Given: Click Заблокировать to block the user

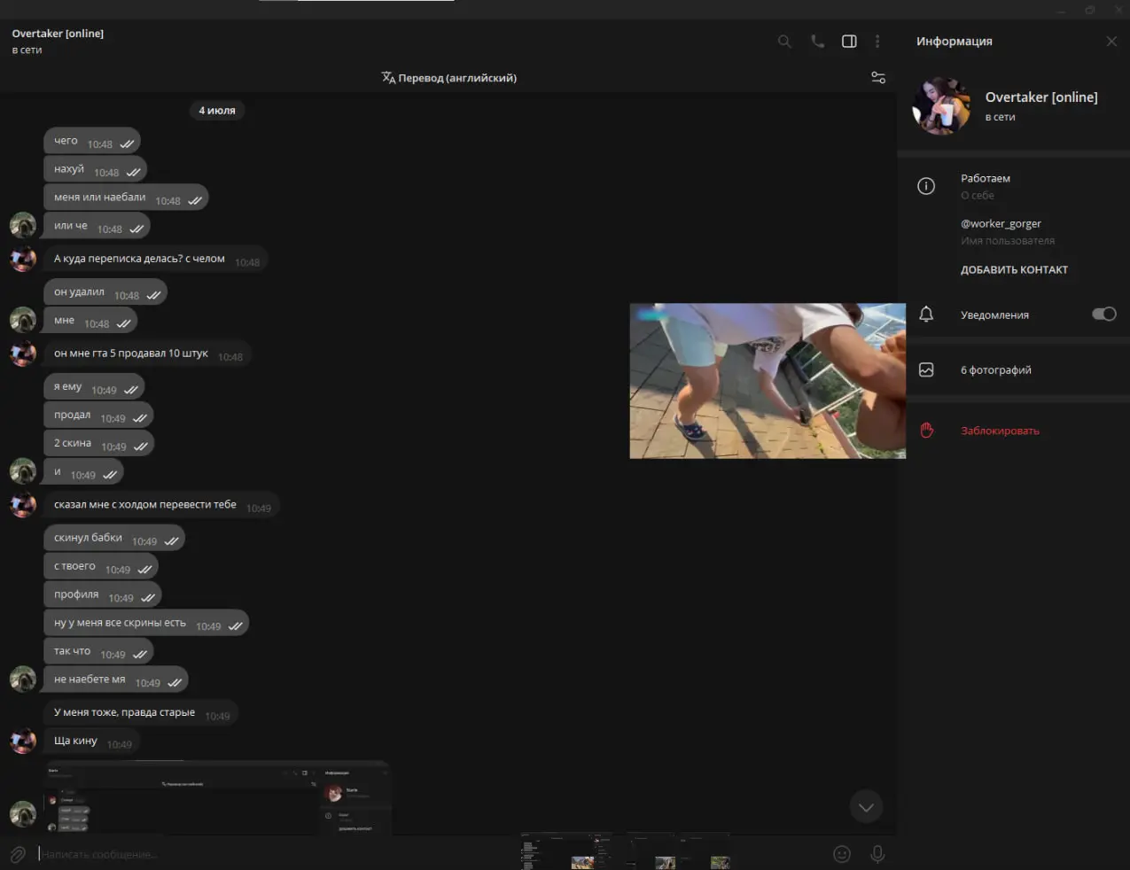Looking at the screenshot, I should coord(1000,431).
